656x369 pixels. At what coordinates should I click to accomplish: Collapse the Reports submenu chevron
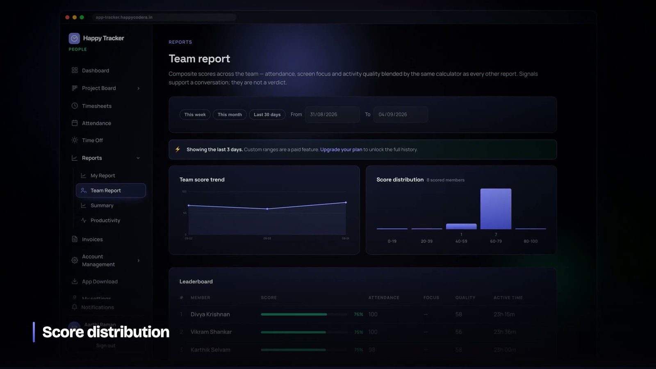[138, 158]
